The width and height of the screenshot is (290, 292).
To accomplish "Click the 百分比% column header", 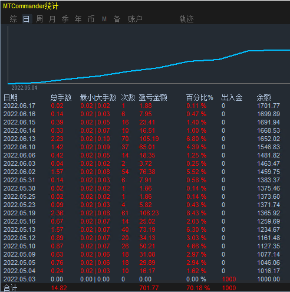I will 199,97.
